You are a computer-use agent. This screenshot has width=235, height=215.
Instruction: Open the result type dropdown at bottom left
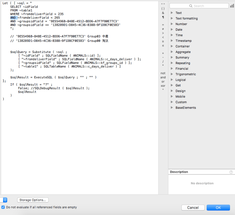pyautogui.click(x=5, y=200)
